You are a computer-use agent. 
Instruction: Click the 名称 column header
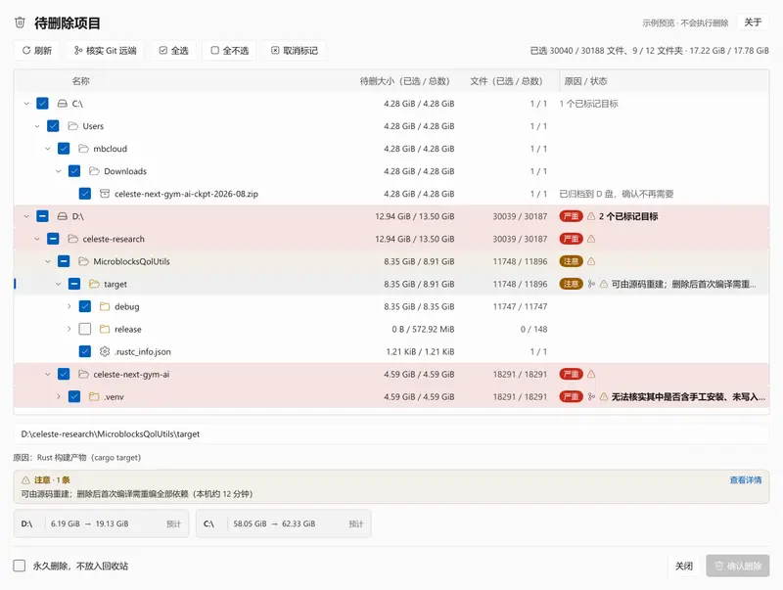coord(81,81)
